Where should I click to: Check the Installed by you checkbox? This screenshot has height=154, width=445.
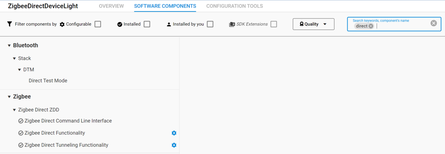(x=210, y=24)
